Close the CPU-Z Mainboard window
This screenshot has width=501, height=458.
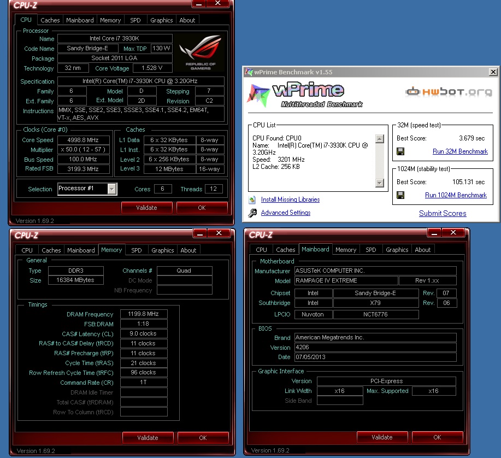[453, 233]
